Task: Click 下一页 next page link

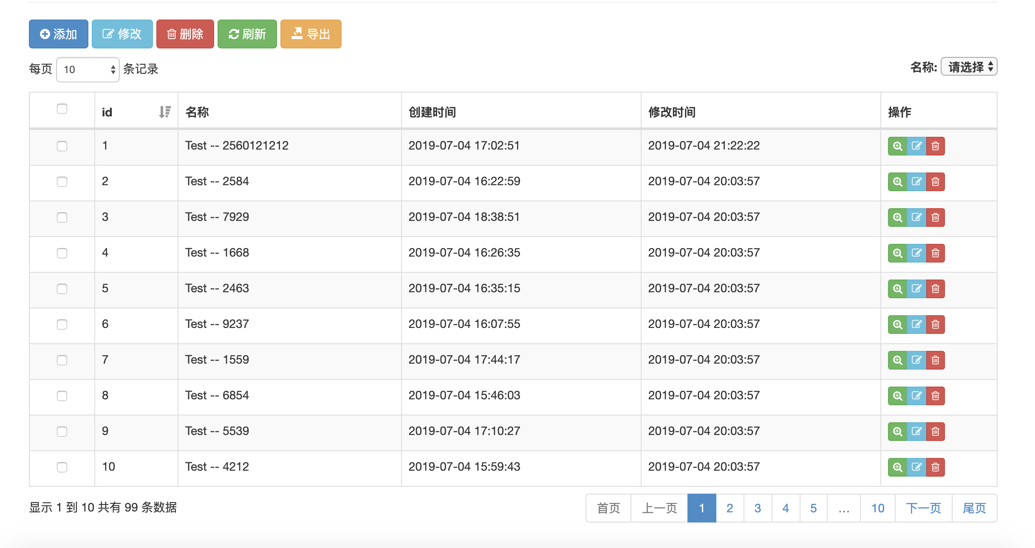Action: click(x=923, y=508)
